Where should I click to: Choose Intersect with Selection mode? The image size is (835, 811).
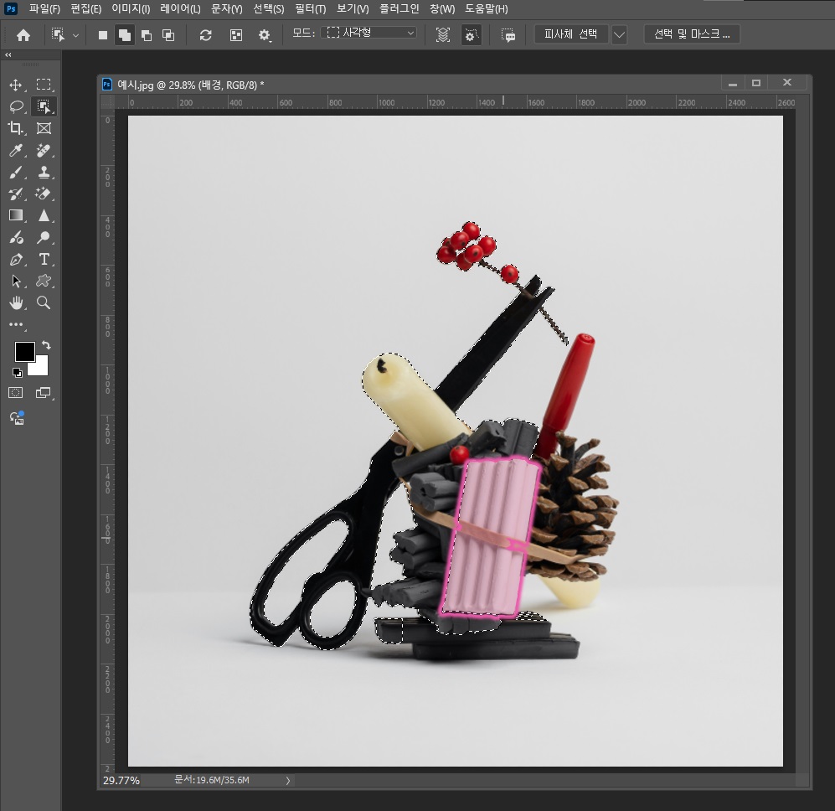[x=168, y=35]
